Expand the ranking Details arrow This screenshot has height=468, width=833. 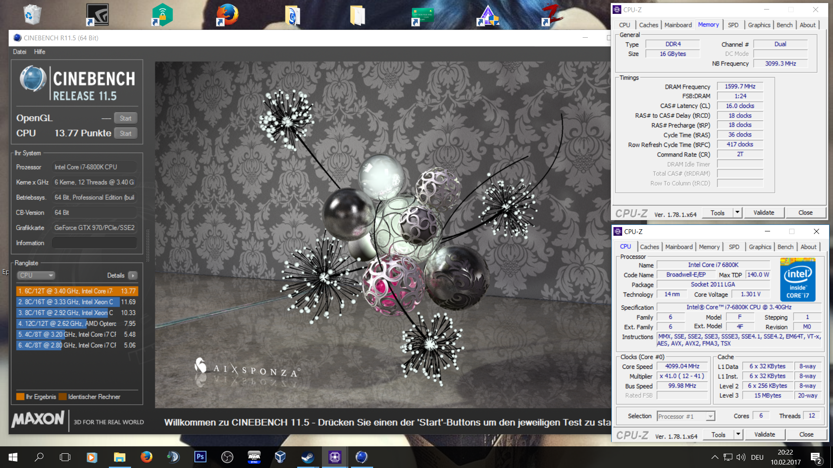(133, 276)
